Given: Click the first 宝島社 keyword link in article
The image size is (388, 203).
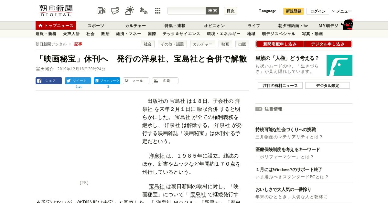Looking at the screenshot, I should pos(178,101).
